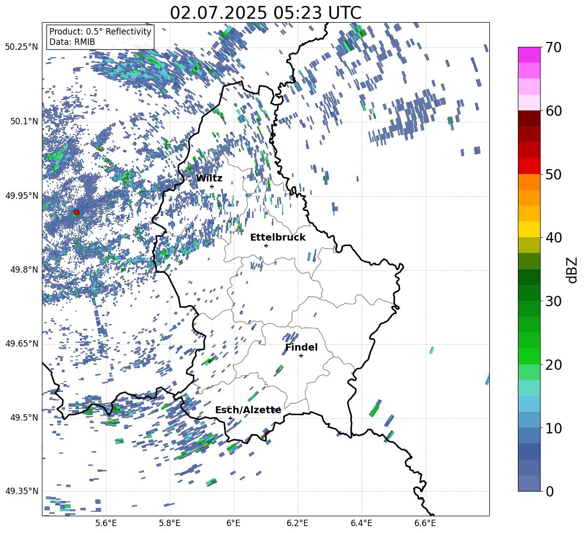The image size is (584, 533).
Task: Click the cross marker below Esch/Alzette
Action: tap(230, 418)
